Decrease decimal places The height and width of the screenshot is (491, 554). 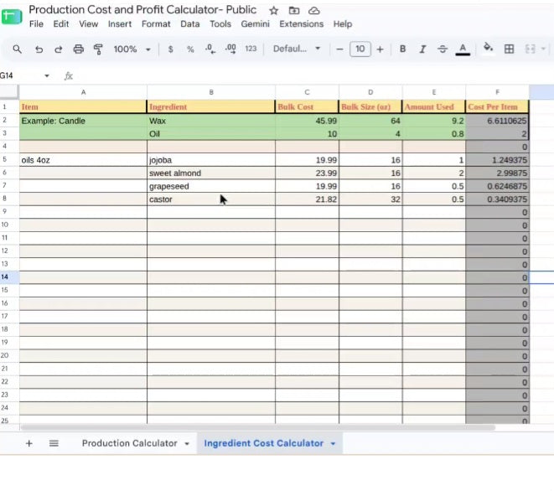[x=210, y=49]
